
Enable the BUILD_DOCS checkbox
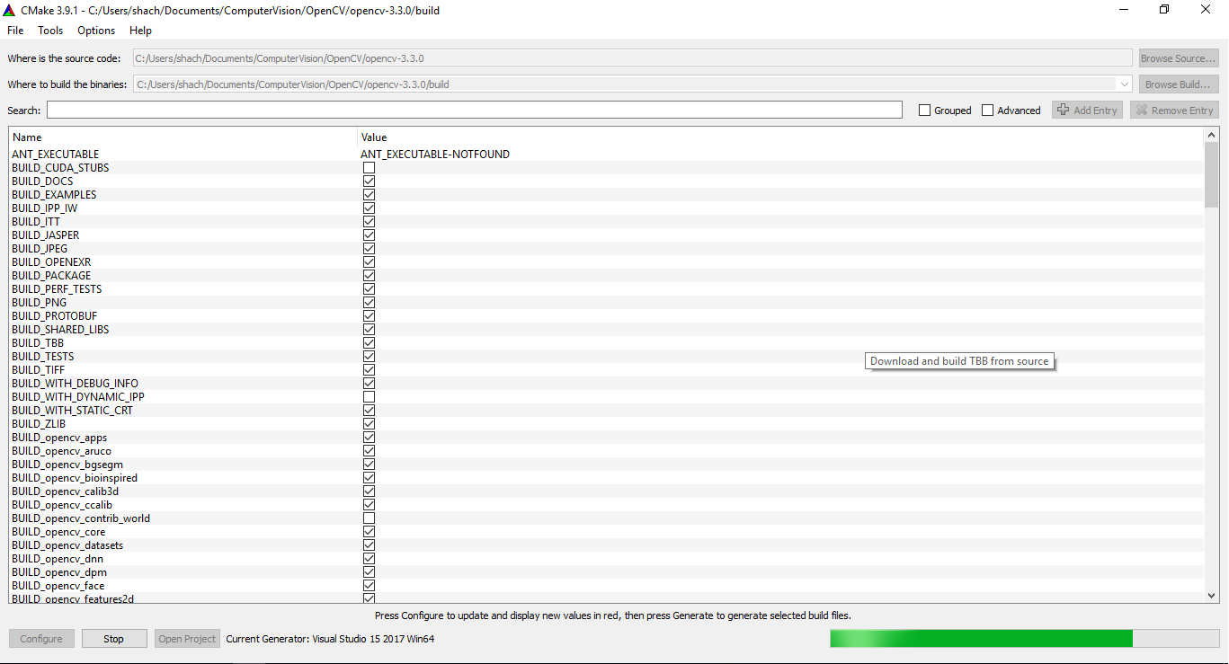(369, 181)
